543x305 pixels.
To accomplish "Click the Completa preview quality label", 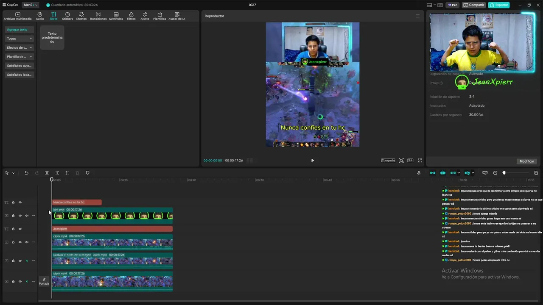I will point(388,161).
